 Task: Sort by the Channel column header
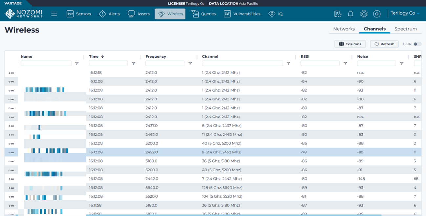coord(210,56)
